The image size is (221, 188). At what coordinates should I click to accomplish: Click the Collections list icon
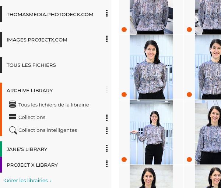pyautogui.click(x=13, y=117)
